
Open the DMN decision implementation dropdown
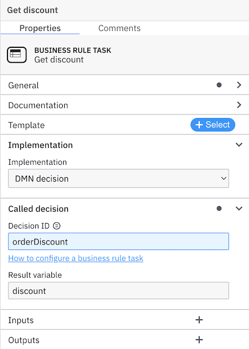(x=119, y=179)
